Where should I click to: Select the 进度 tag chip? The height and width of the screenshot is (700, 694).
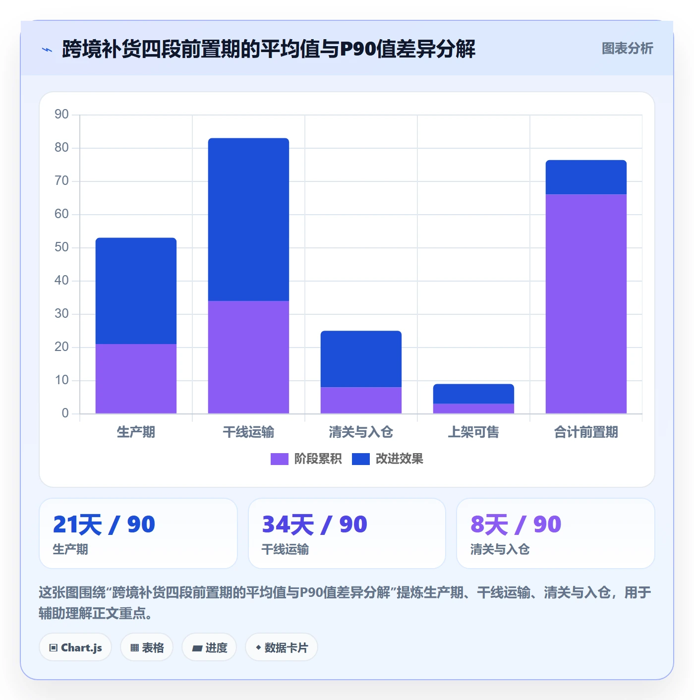[x=209, y=647]
